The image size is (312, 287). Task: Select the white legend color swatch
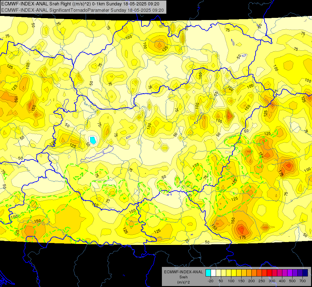pyautogui.click(x=213, y=273)
